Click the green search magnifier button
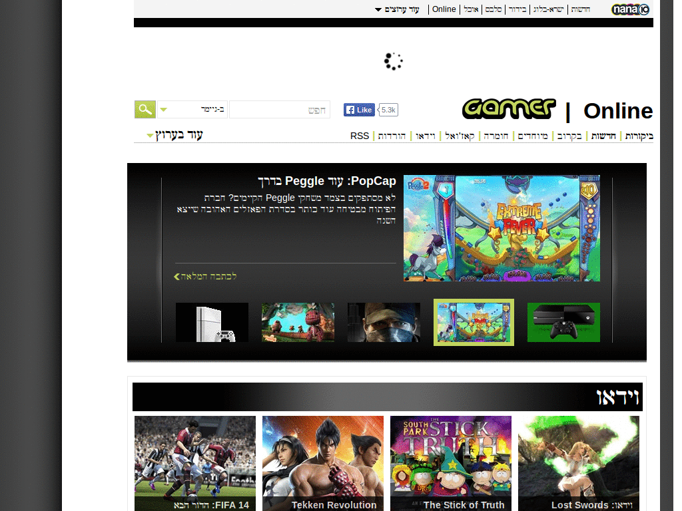 click(145, 110)
